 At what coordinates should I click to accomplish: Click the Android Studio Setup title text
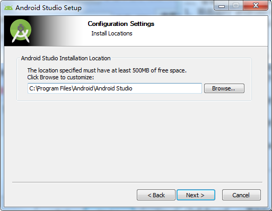point(48,8)
